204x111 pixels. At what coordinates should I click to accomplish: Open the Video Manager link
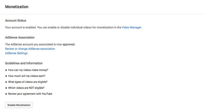131,27
